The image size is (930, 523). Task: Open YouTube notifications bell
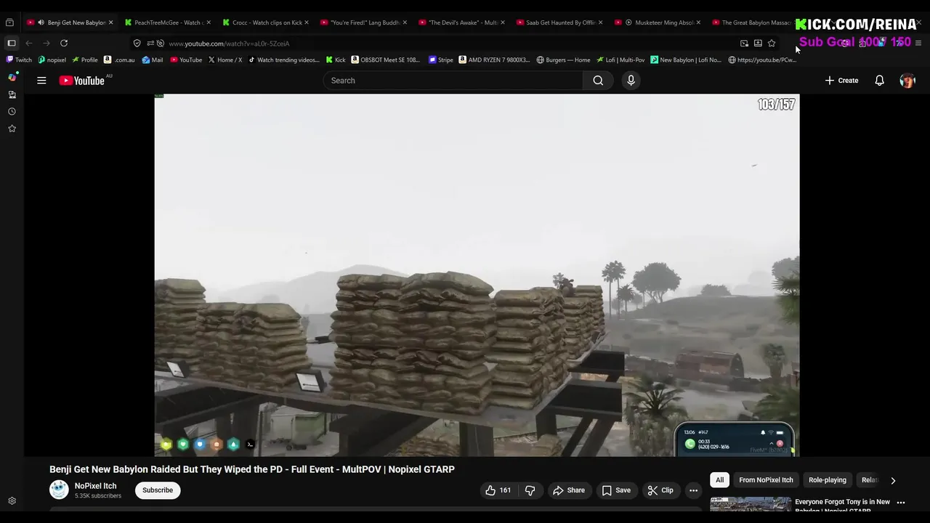coord(879,81)
